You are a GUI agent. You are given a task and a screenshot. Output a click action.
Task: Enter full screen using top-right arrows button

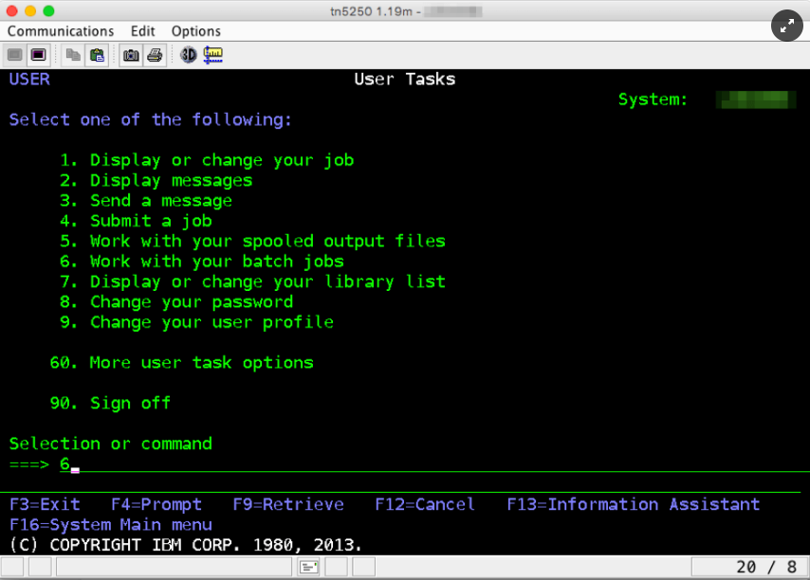[785, 27]
